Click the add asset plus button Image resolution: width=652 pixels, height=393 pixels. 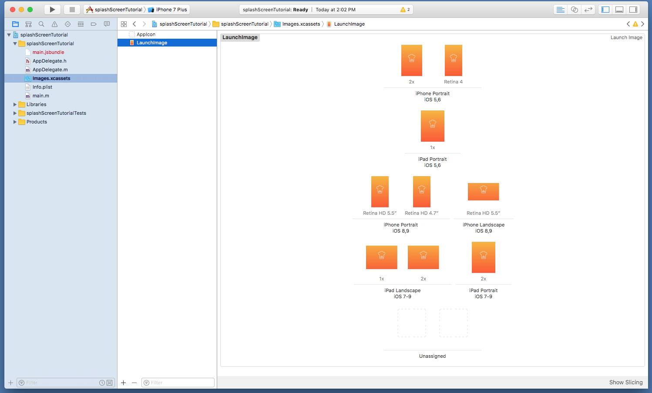pyautogui.click(x=124, y=383)
